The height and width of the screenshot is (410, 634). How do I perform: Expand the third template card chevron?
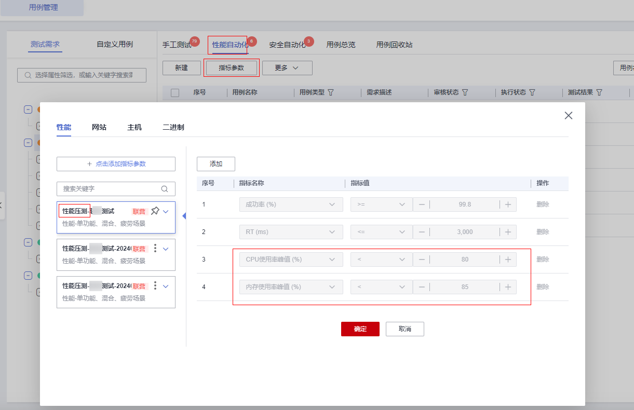click(x=166, y=286)
